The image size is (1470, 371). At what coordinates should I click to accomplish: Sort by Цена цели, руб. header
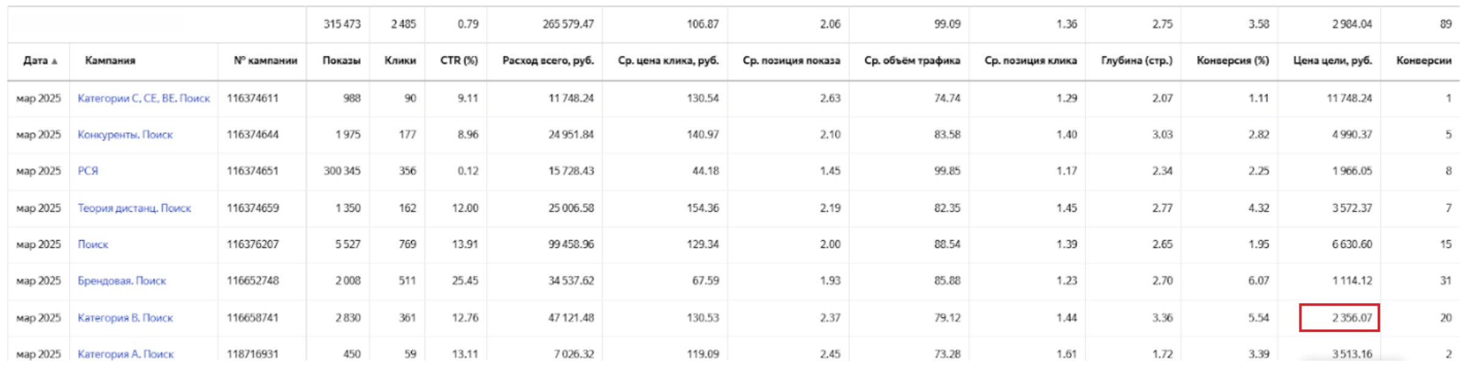[x=1333, y=60]
